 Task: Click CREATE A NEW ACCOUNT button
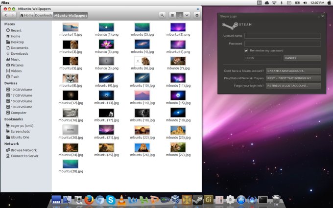[x=293, y=71]
